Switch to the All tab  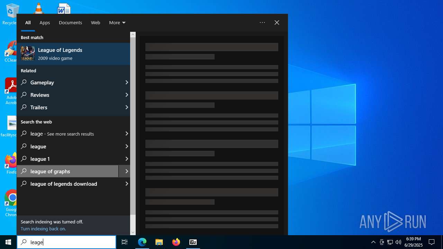click(x=28, y=22)
